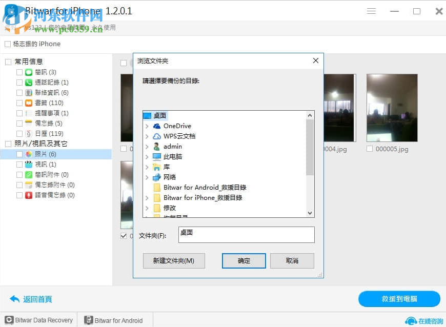
Task: Click the 返回首頁 home link
Action: pos(31,299)
